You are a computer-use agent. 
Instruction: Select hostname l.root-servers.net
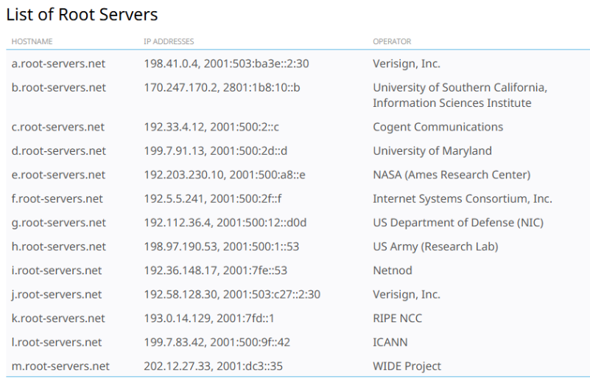pyautogui.click(x=57, y=342)
